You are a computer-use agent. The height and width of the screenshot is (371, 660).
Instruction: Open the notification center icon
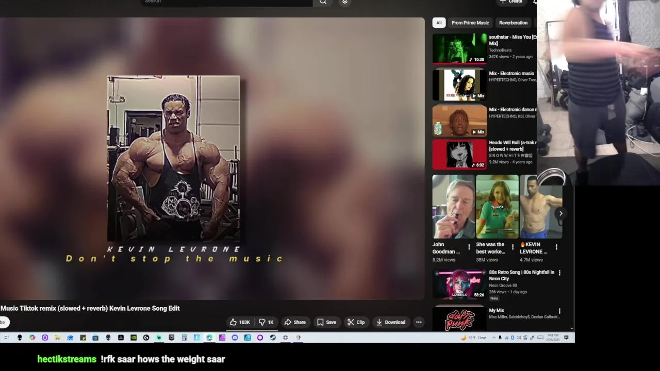[566, 338]
